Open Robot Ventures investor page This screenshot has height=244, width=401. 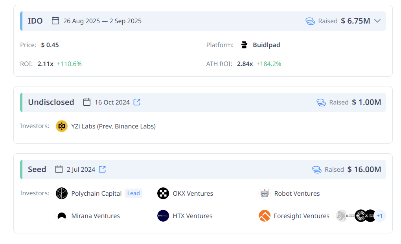click(297, 193)
